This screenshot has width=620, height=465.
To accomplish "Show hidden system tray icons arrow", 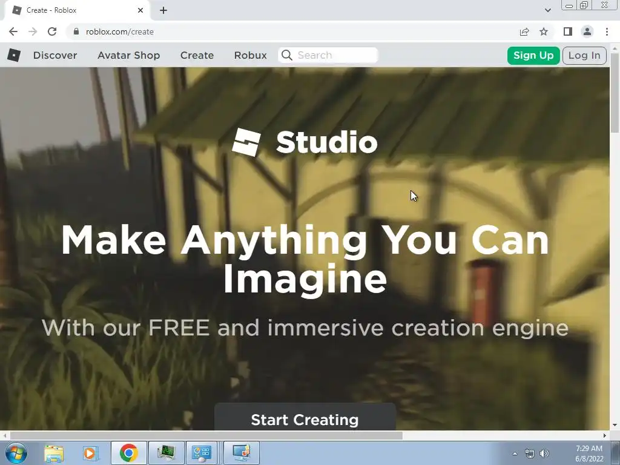I will pos(515,453).
